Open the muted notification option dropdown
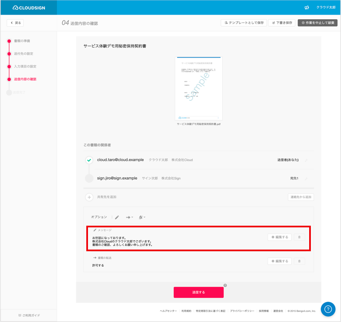Image resolution: width=341 pixels, height=322 pixels. (142, 217)
